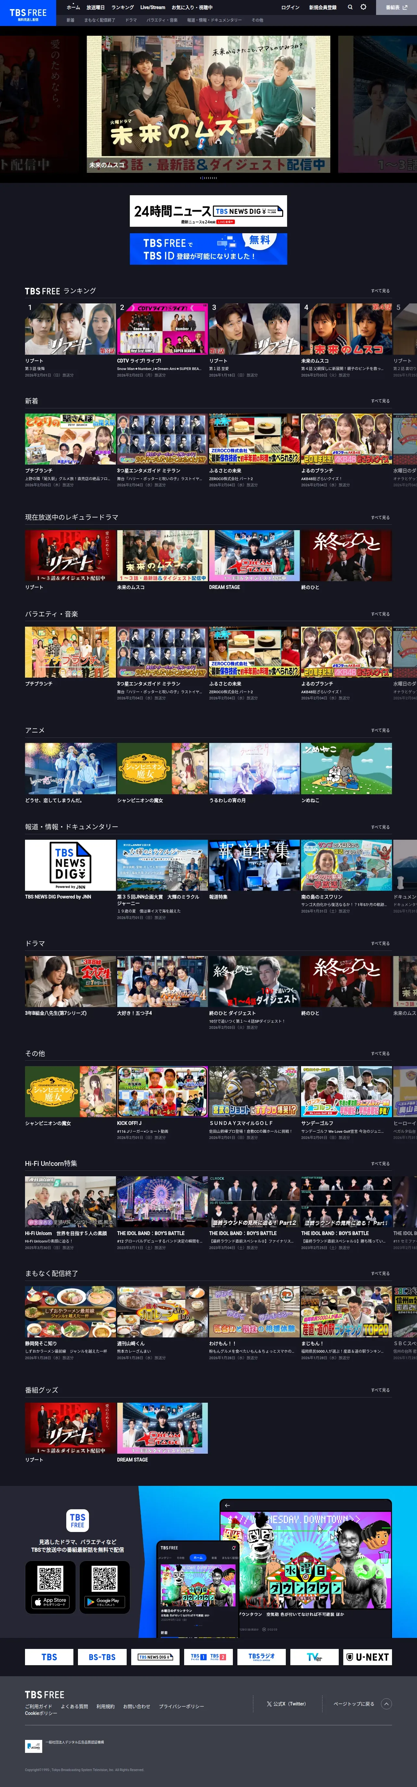Expand すべて見る for まもなく配信終了 section
The image size is (417, 1787).
pyautogui.click(x=380, y=1274)
